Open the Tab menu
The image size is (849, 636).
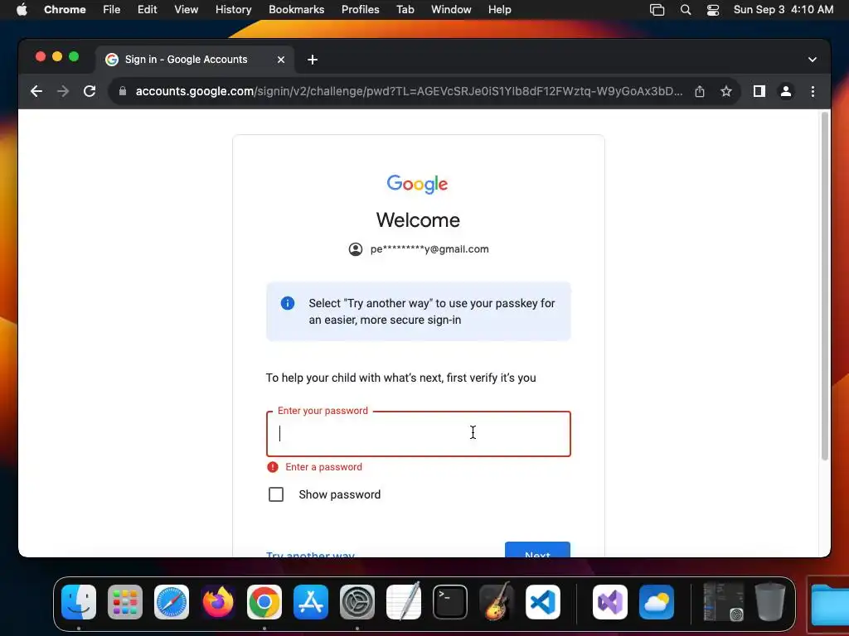tap(405, 10)
